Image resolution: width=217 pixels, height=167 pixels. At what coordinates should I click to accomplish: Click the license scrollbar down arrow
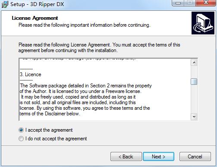coord(194,117)
